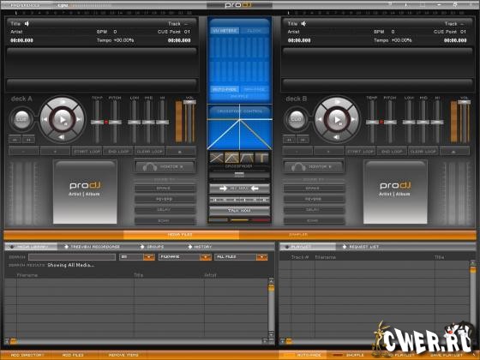Click deck A Start Loop button
480x360 pixels.
87,152
